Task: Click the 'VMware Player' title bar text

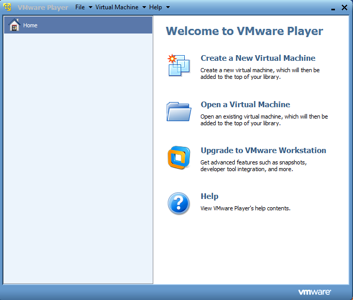Action: tap(43, 7)
